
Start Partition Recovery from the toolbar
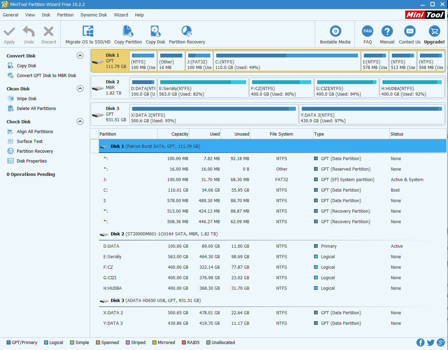tap(186, 32)
